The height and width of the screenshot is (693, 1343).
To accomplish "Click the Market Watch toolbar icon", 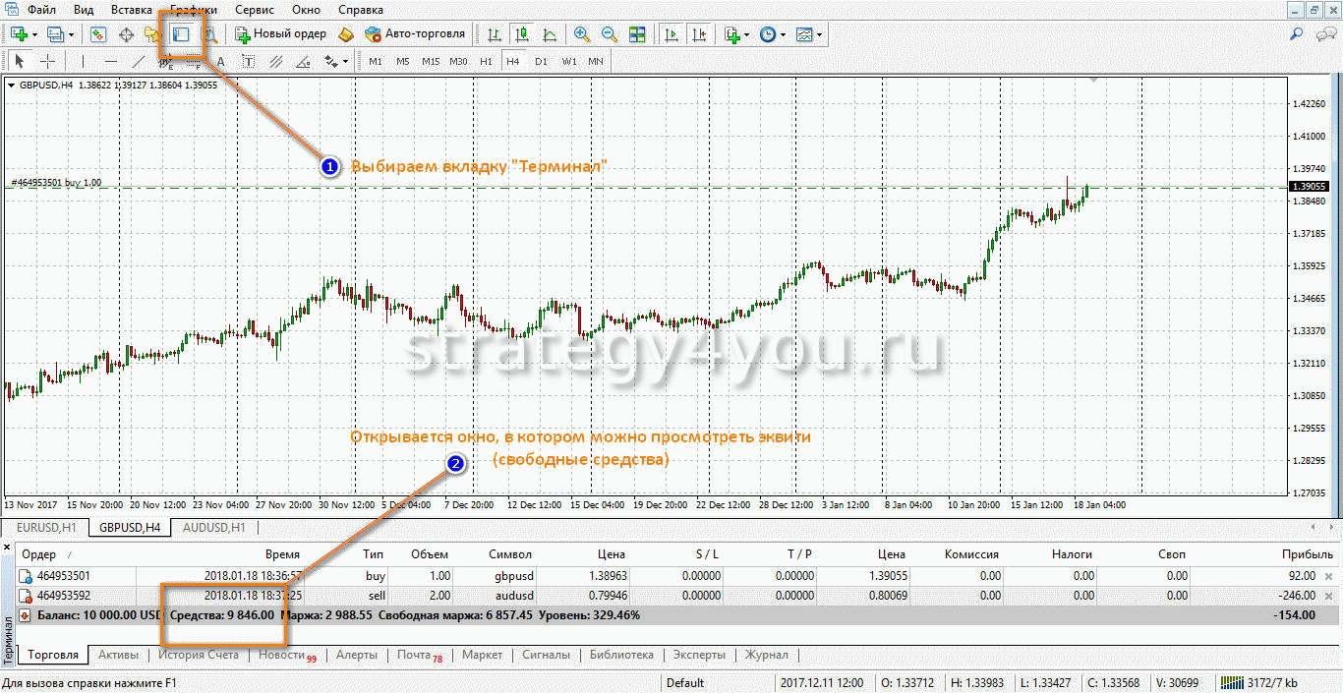I will [98, 34].
